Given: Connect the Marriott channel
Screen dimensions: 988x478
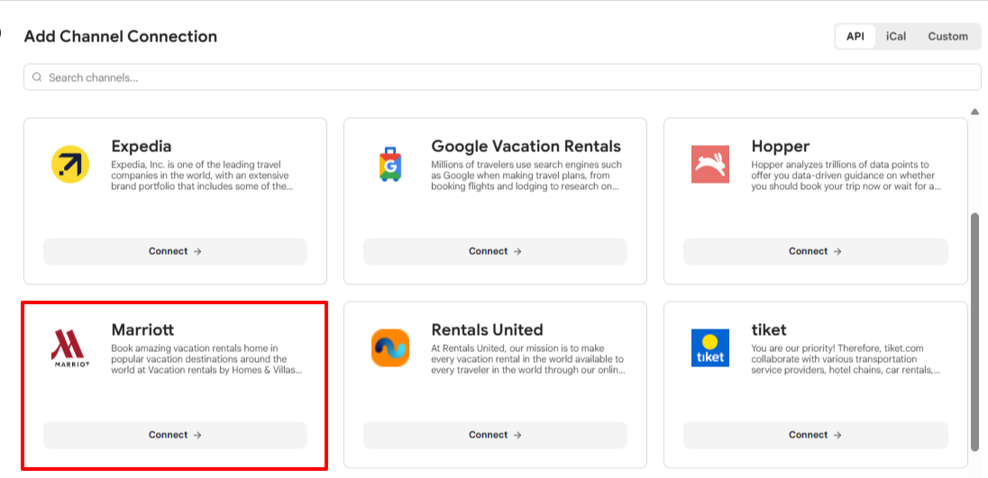Looking at the screenshot, I should click(175, 435).
